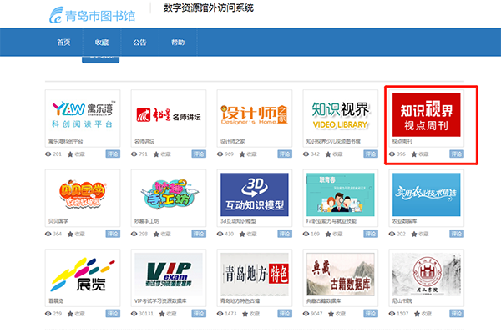Open the 收藏 nav item
Viewport: 501px width, 333px height.
(102, 42)
